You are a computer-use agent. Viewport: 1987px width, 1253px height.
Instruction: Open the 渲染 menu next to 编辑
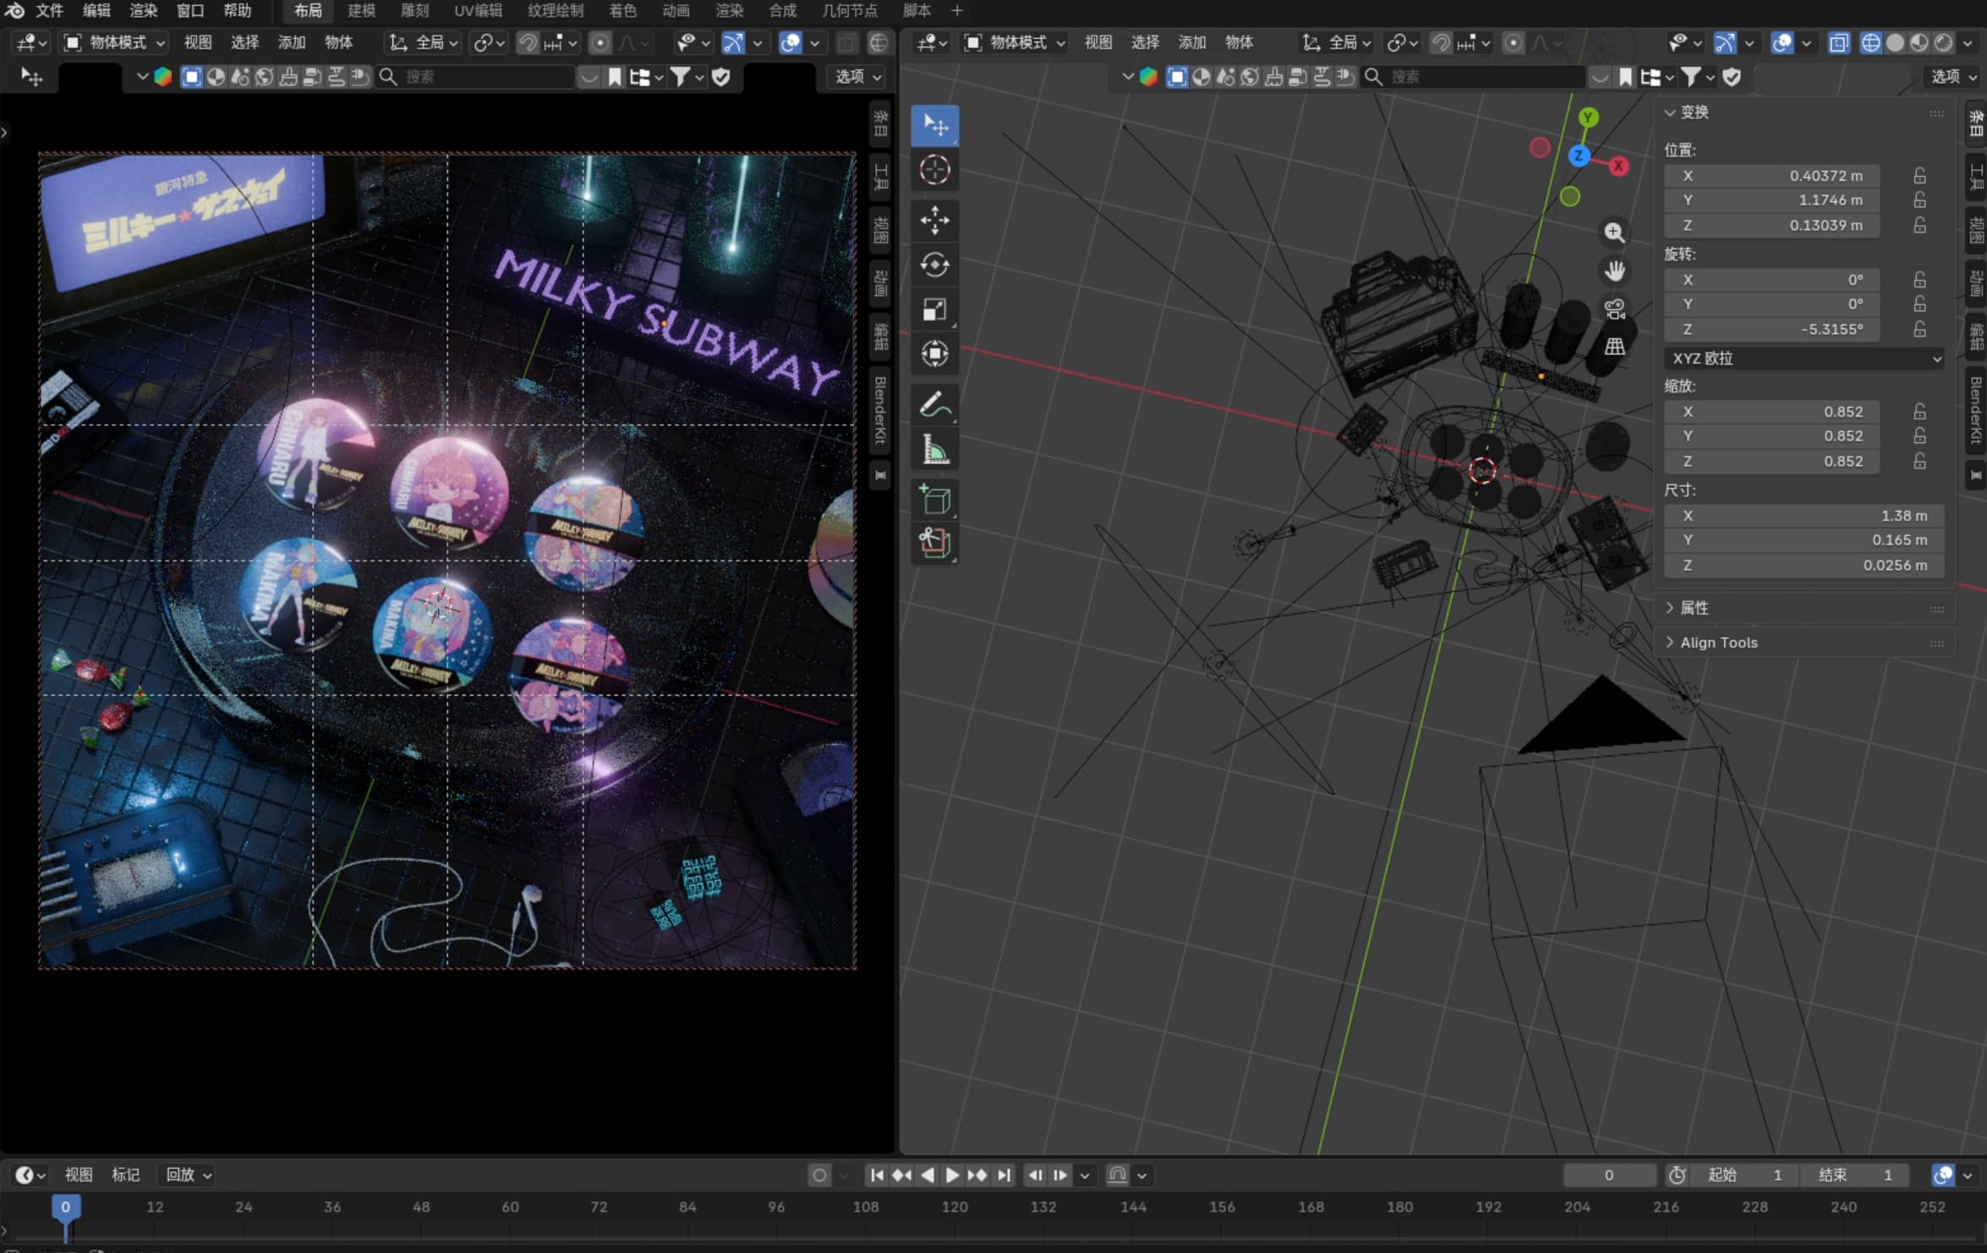click(x=143, y=10)
